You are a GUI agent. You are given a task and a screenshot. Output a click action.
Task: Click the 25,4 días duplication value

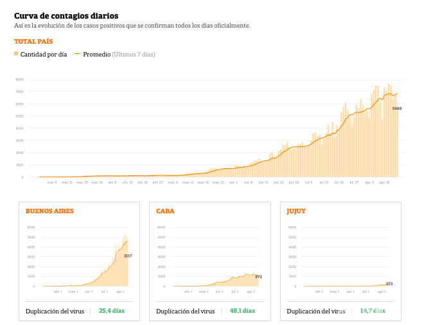click(x=111, y=311)
